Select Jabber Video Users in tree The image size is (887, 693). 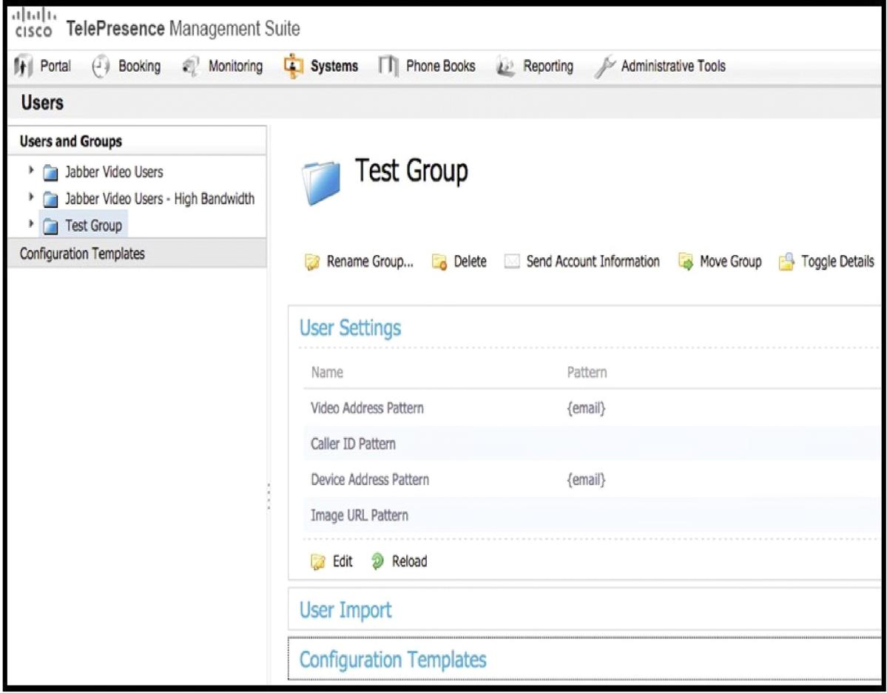click(114, 172)
